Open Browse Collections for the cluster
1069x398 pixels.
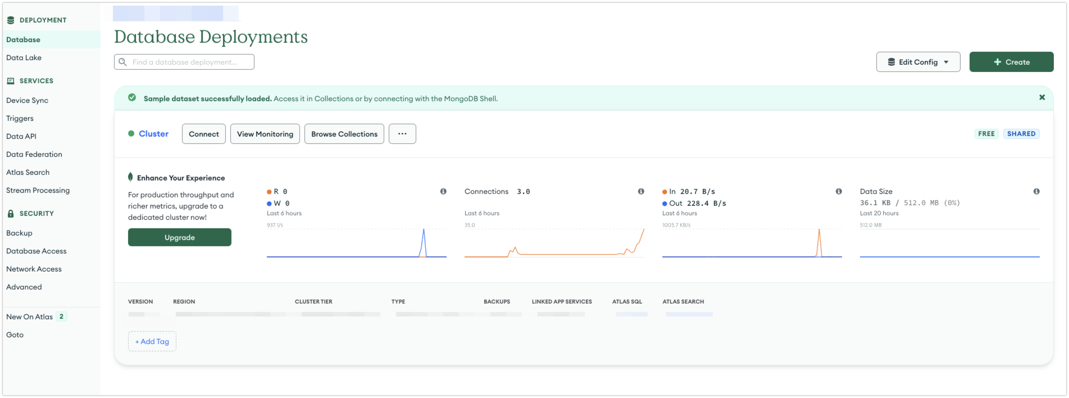pos(344,134)
